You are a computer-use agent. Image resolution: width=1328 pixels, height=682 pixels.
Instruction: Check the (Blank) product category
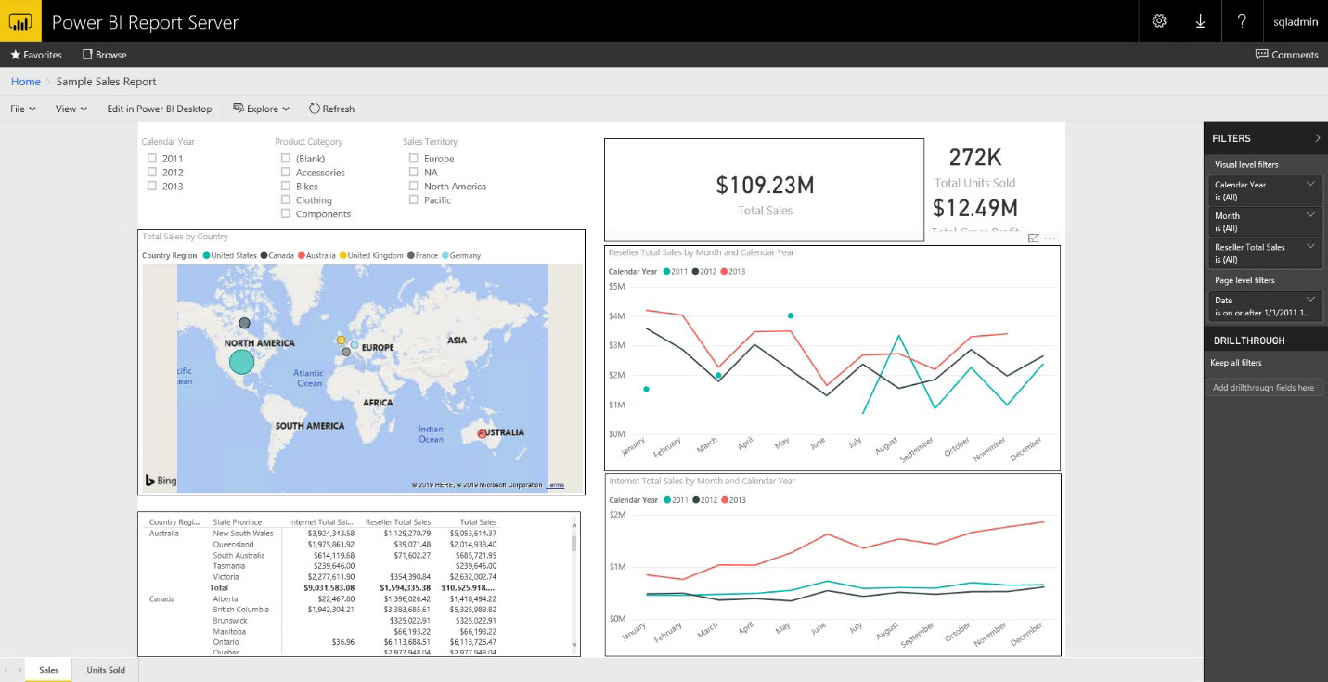point(286,159)
